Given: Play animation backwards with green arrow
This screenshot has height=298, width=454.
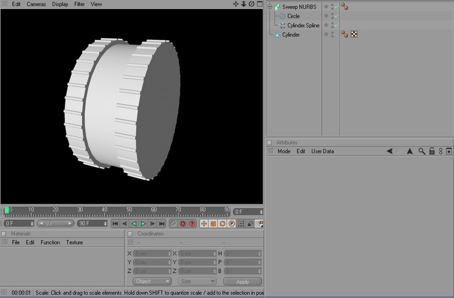Looking at the screenshot, I should [134, 223].
